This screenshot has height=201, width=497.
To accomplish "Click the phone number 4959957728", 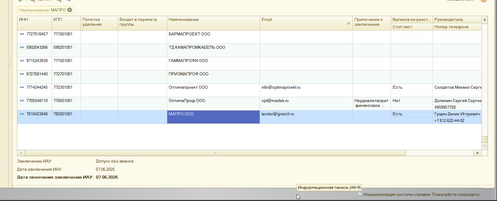I will pyautogui.click(x=445, y=107).
